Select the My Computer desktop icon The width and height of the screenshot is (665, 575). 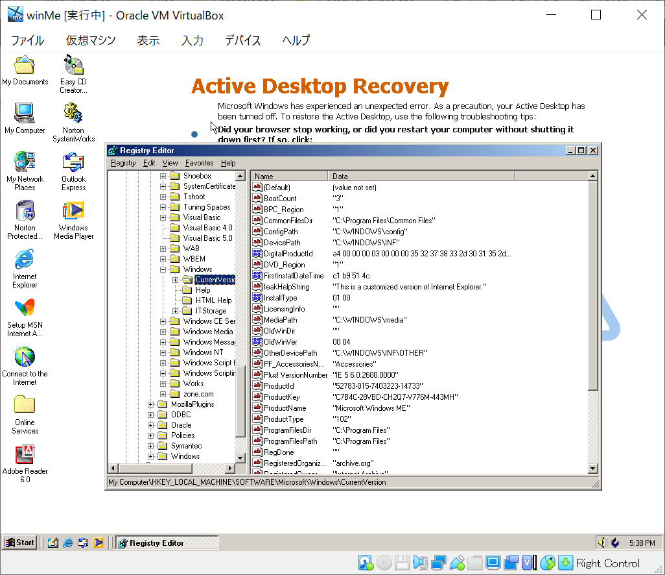(25, 119)
